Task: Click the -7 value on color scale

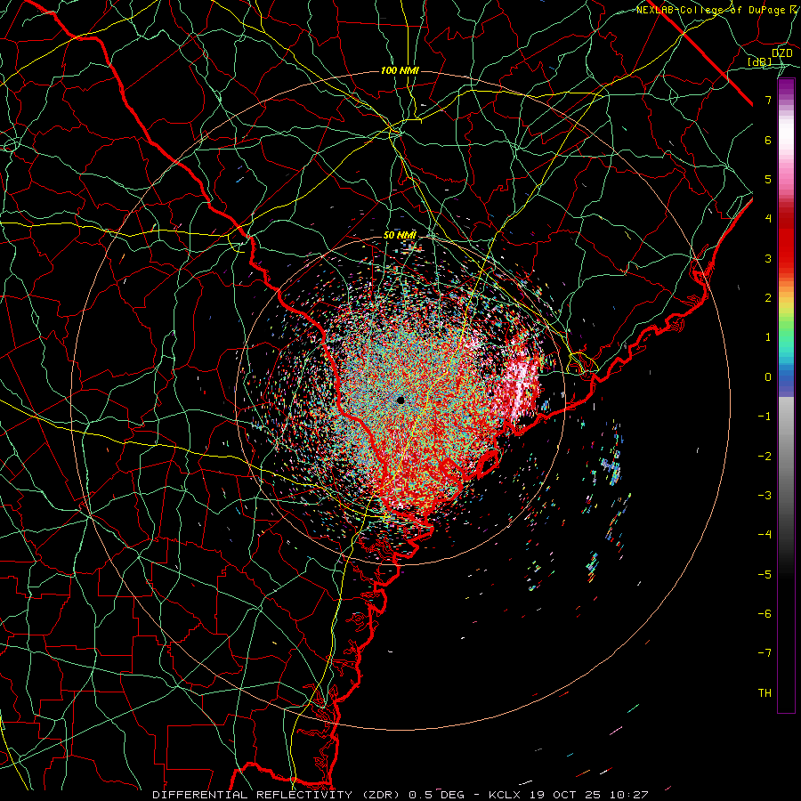Action: click(x=765, y=653)
